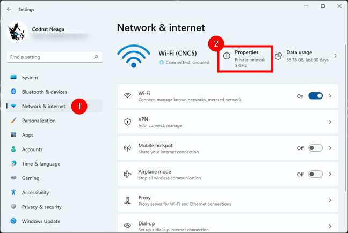
Task: Click the Network & internet sidebar icon
Action: (x=13, y=106)
